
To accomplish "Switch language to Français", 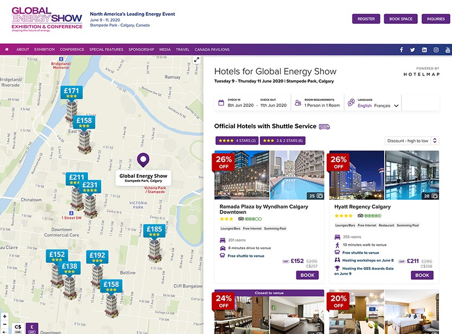I will click(x=382, y=106).
